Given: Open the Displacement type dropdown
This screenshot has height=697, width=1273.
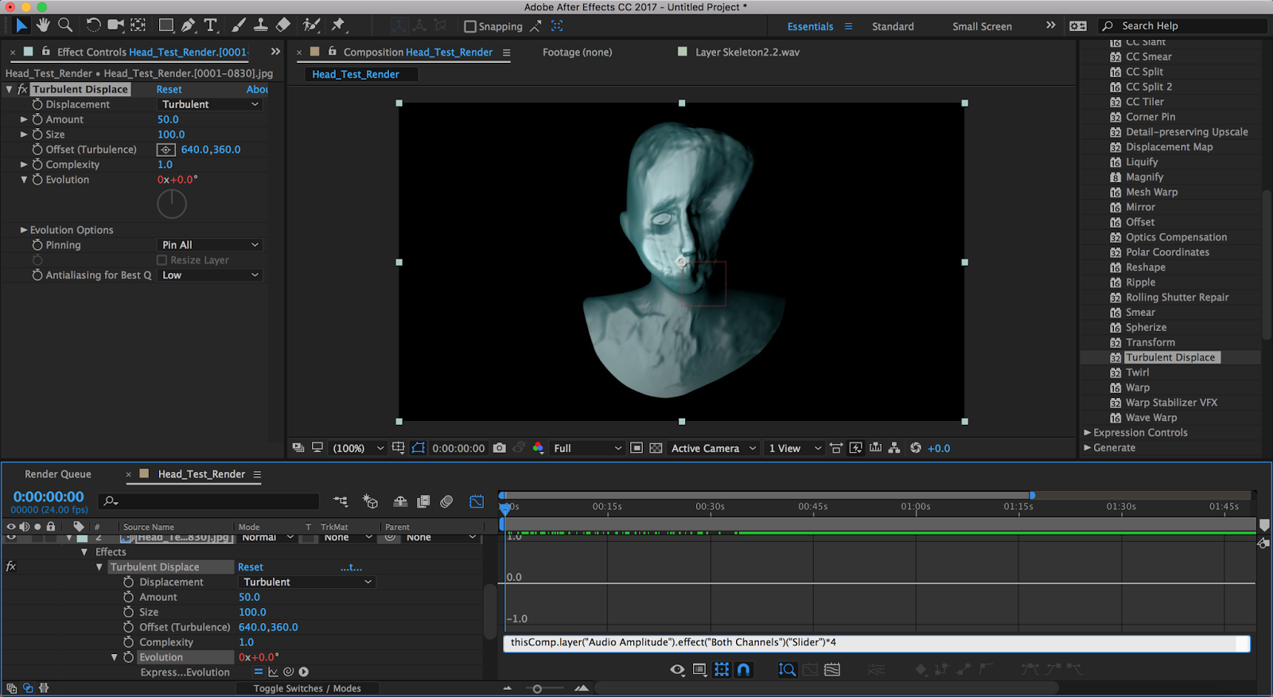Looking at the screenshot, I should [x=210, y=104].
